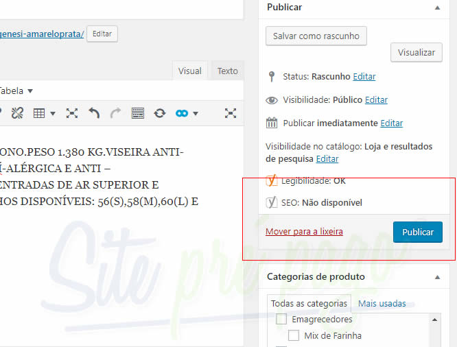
Task: Click Mover para a lixeira link
Action: pyautogui.click(x=304, y=232)
